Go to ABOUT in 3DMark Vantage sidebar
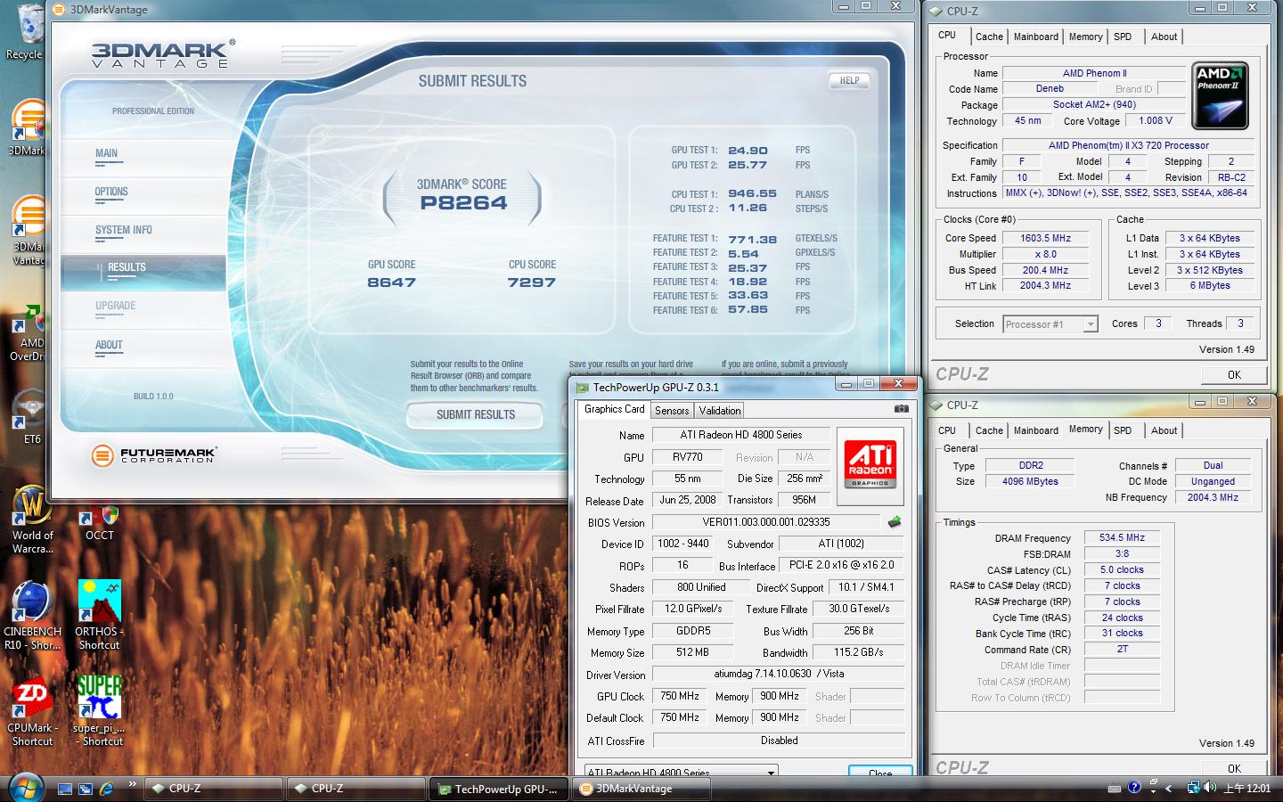 tap(143, 348)
